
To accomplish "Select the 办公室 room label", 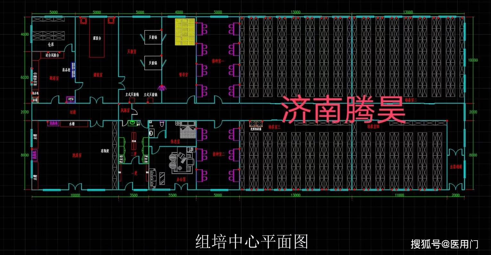I will coord(181,180).
